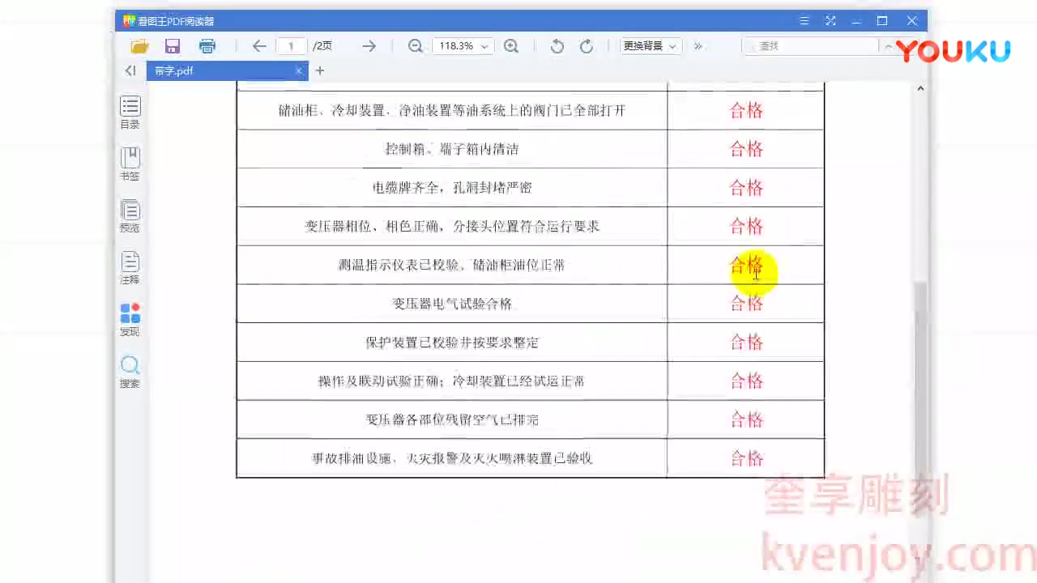Viewport: 1037px width, 583px height.
Task: Open the 发现 discover panel
Action: point(130,320)
